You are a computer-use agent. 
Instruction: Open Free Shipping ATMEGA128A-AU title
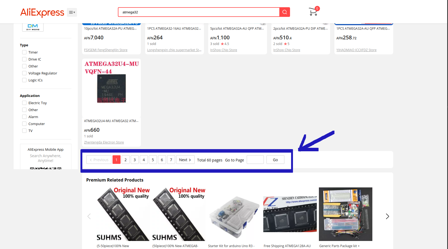[287, 246]
